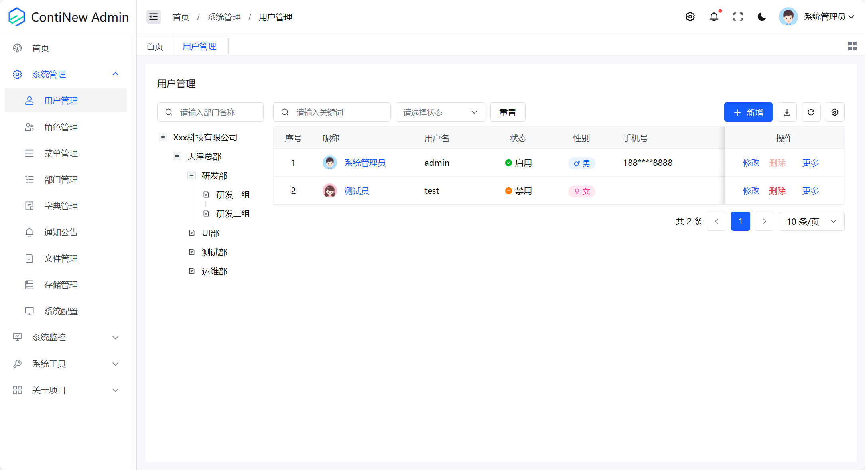
Task: Open the 10条/页 page size dropdown
Action: (x=811, y=221)
